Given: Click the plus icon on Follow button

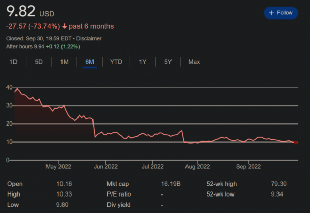Looking at the screenshot, I should click(272, 13).
